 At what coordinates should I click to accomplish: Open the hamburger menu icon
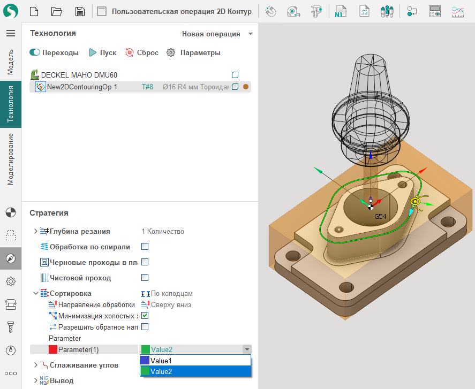point(11,33)
